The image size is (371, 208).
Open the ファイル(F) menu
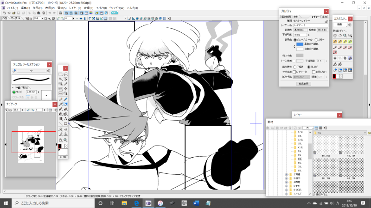tap(12, 8)
